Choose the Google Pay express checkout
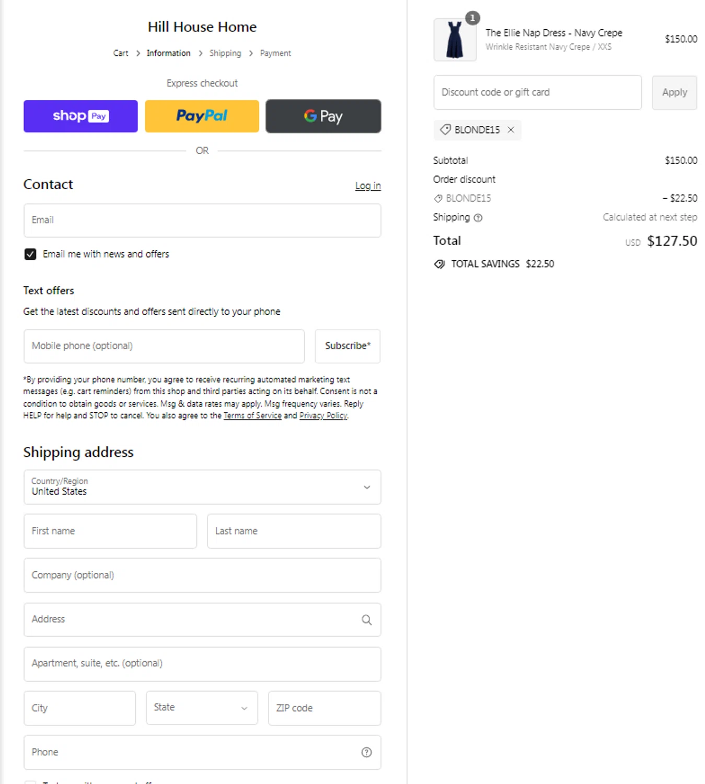The width and height of the screenshot is (705, 784). 323,116
